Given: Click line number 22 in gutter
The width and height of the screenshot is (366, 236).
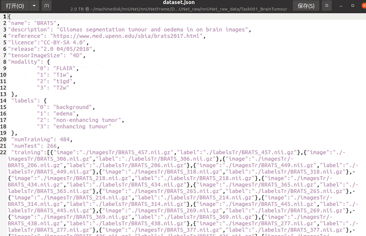Looking at the screenshot, I should click(x=3, y=152).
